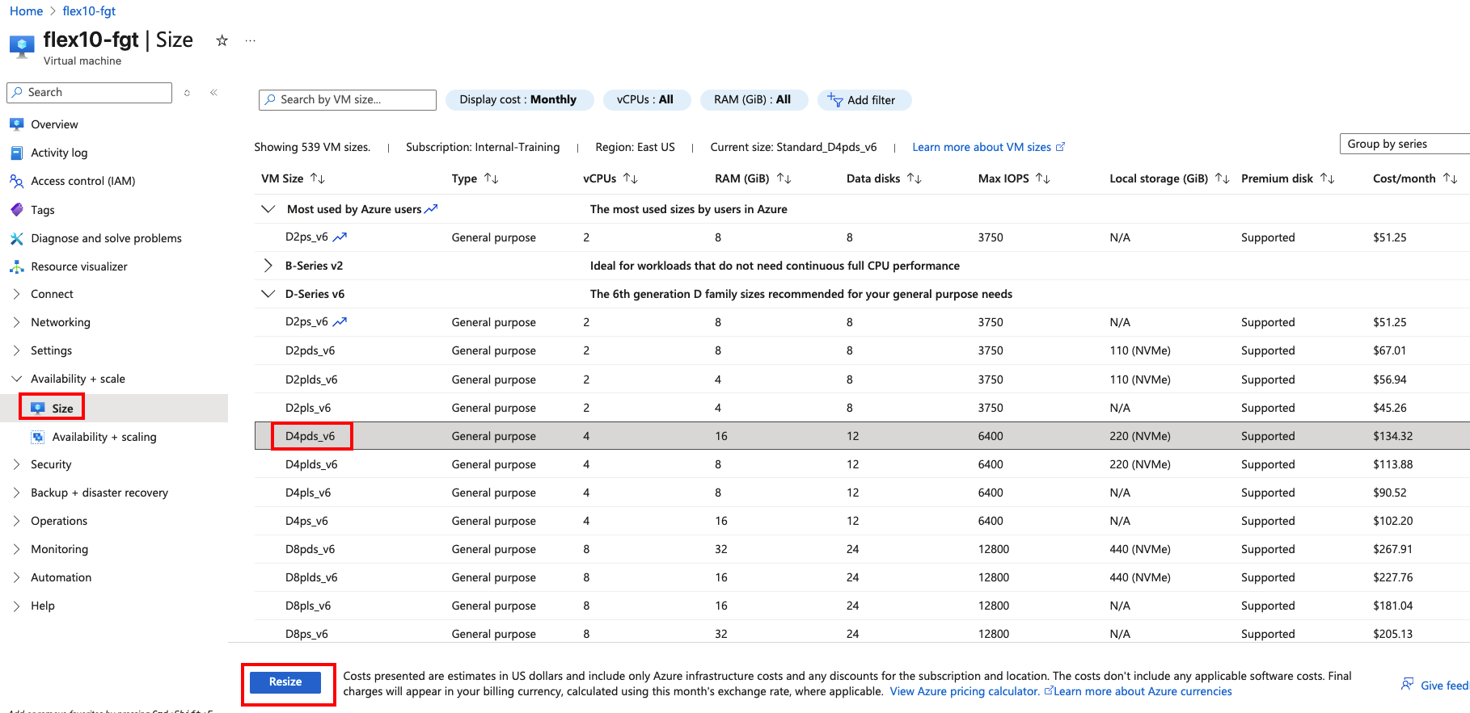Expand Backup + disaster recovery section
The height and width of the screenshot is (713, 1470).
coord(17,493)
